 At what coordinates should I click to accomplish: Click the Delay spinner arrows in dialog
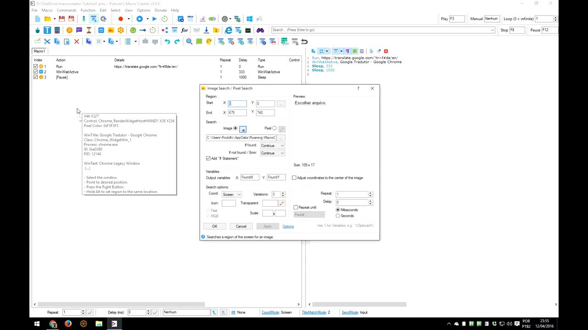point(370,202)
